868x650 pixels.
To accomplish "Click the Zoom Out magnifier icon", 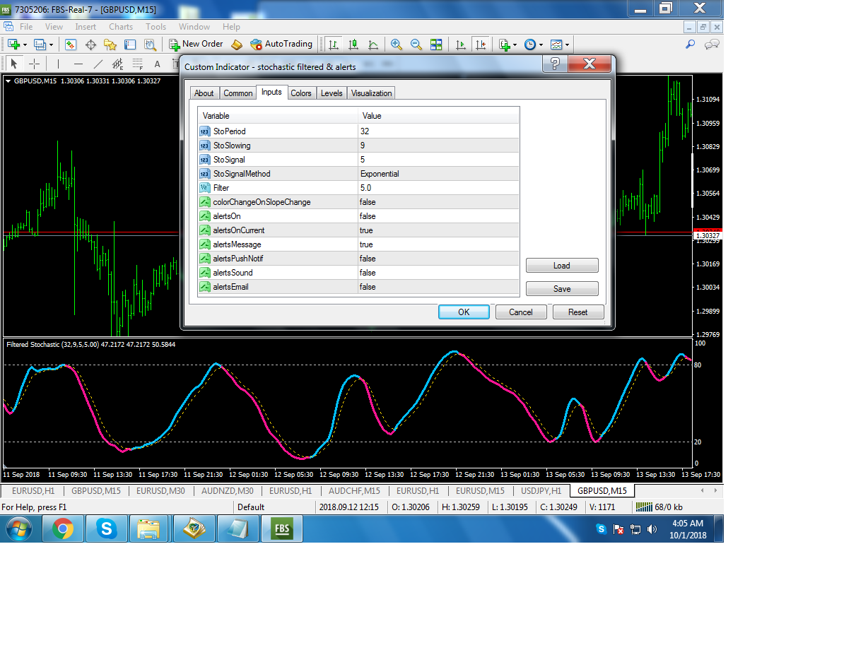I will click(416, 45).
